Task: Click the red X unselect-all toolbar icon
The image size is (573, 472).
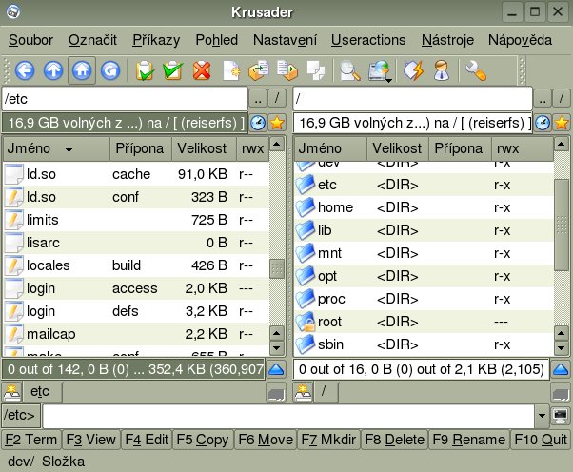Action: (202, 69)
